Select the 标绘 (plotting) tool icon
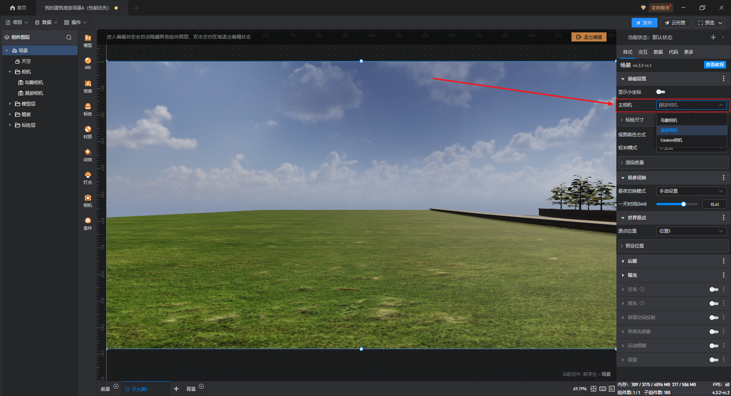This screenshot has height=396, width=731. click(x=88, y=109)
